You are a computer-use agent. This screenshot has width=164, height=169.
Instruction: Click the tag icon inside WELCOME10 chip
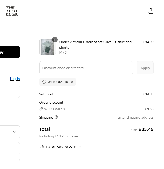pos(44,82)
